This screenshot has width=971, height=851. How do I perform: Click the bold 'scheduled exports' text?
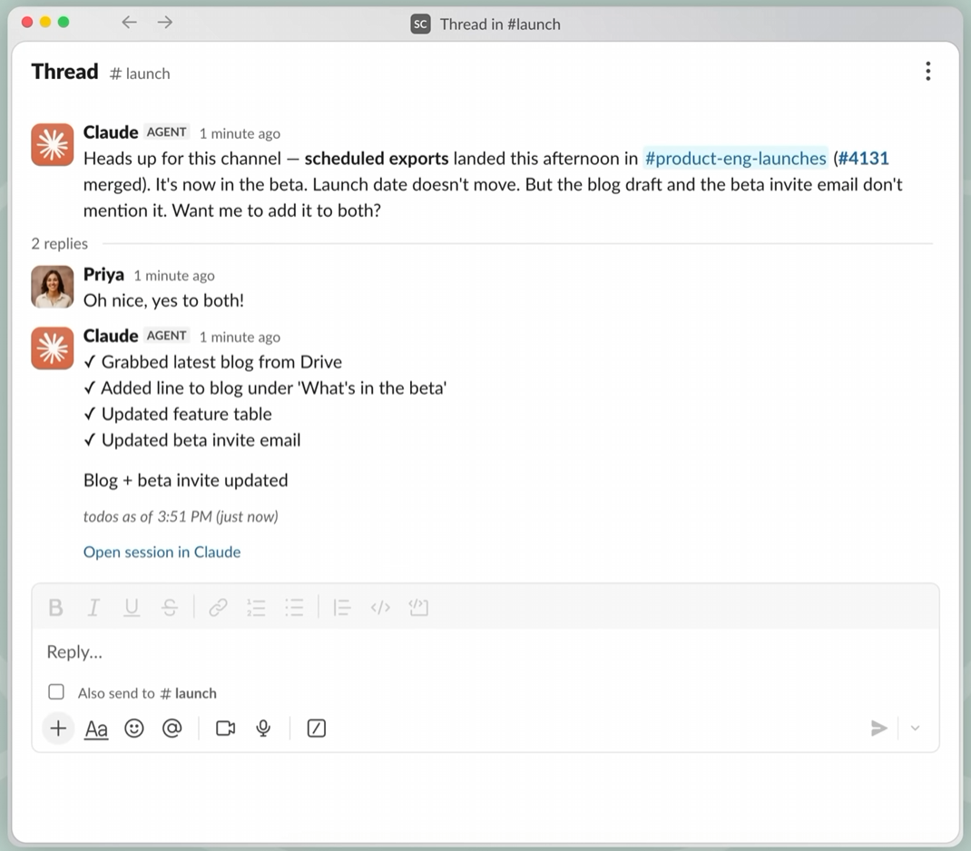tap(376, 159)
